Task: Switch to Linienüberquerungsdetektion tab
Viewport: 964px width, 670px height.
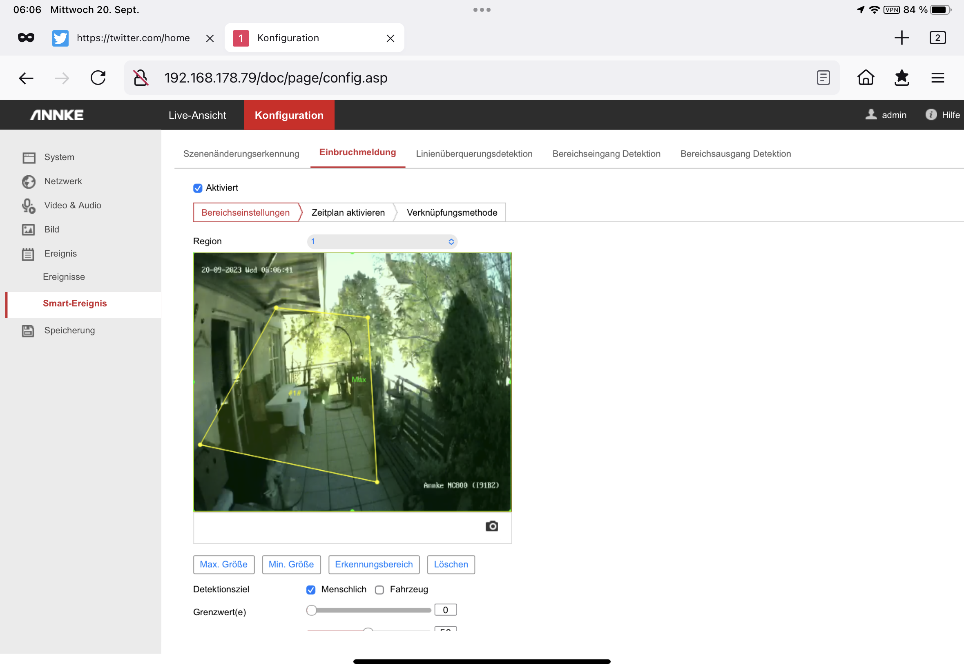Action: (x=474, y=154)
